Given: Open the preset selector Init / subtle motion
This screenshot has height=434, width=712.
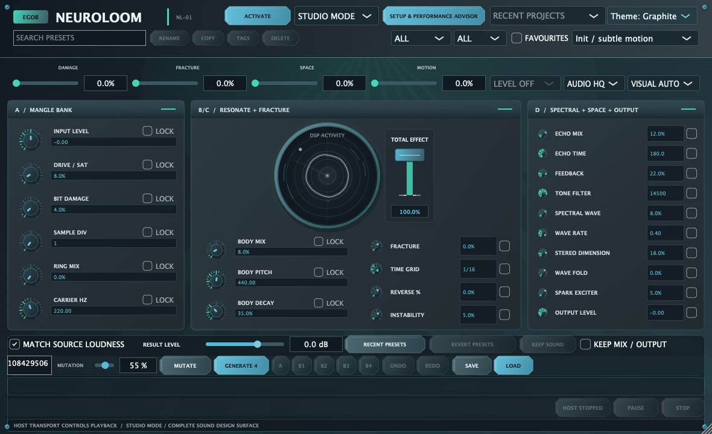Looking at the screenshot, I should (x=634, y=38).
